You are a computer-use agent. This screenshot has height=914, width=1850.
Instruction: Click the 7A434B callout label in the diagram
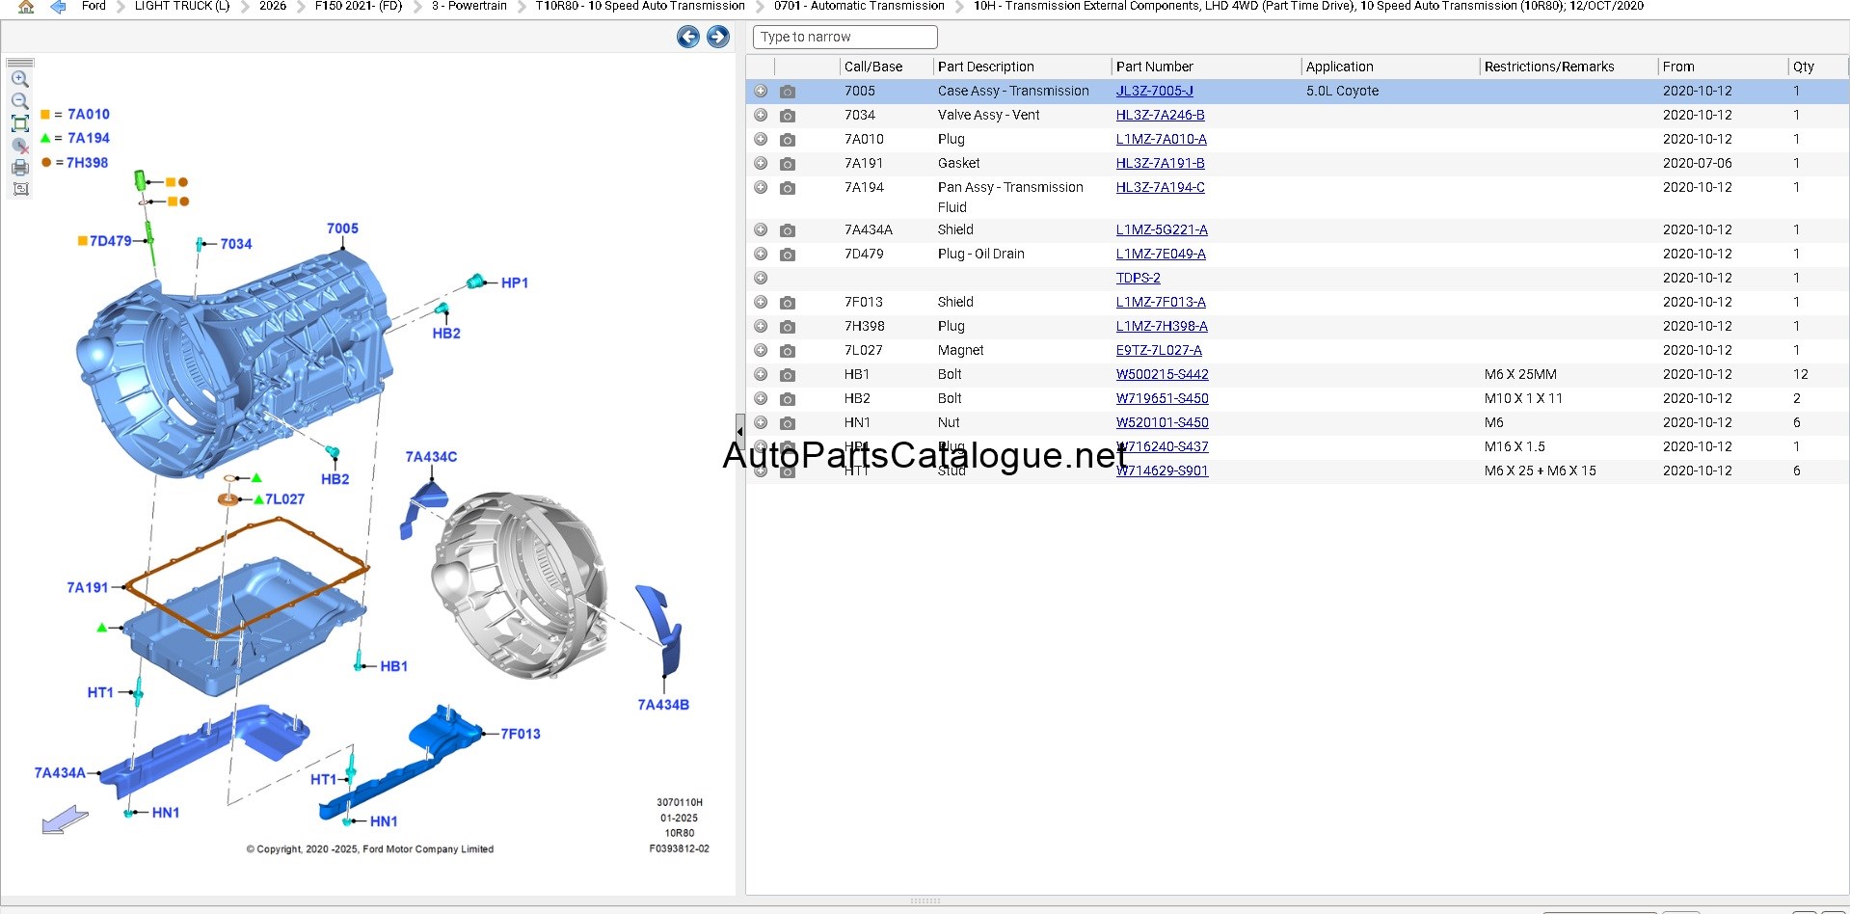click(663, 705)
